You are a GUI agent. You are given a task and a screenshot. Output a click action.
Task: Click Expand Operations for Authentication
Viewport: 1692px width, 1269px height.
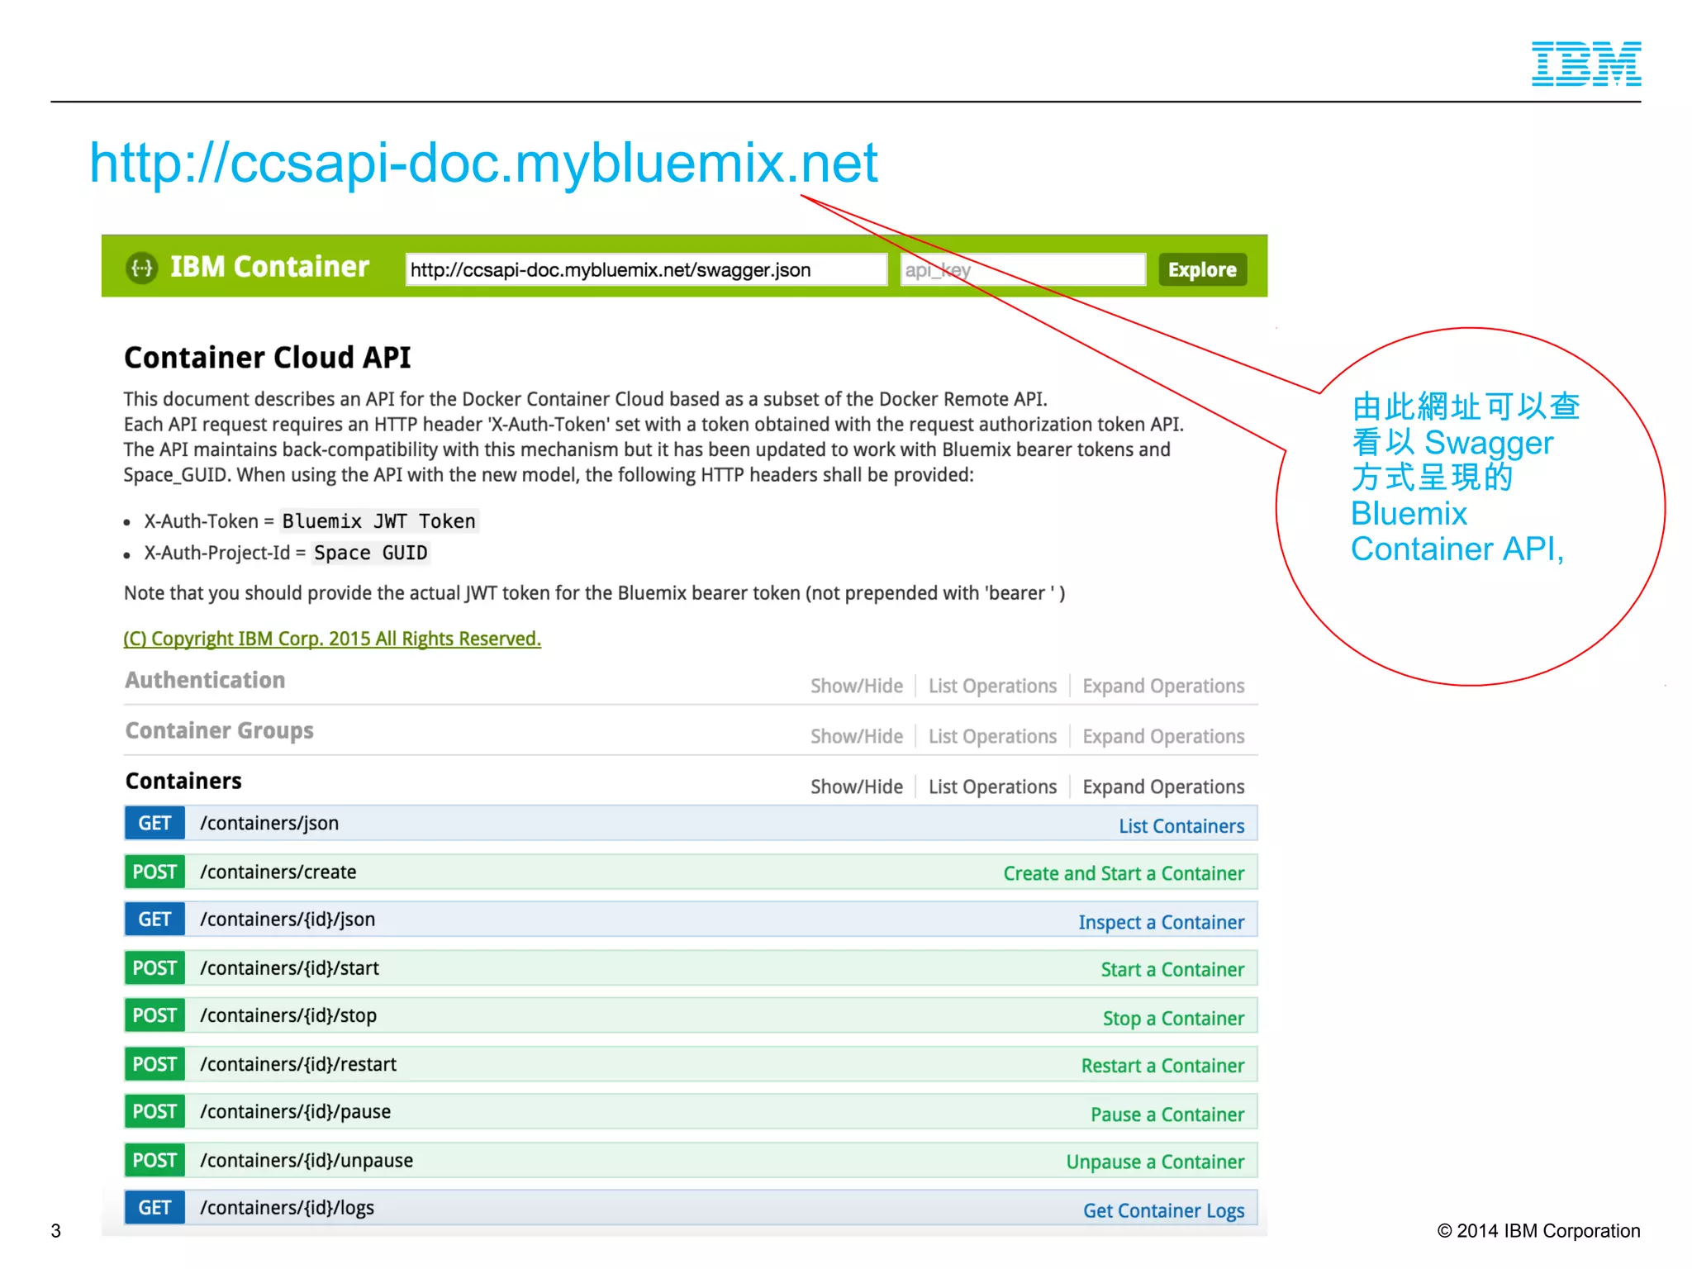click(x=1163, y=686)
